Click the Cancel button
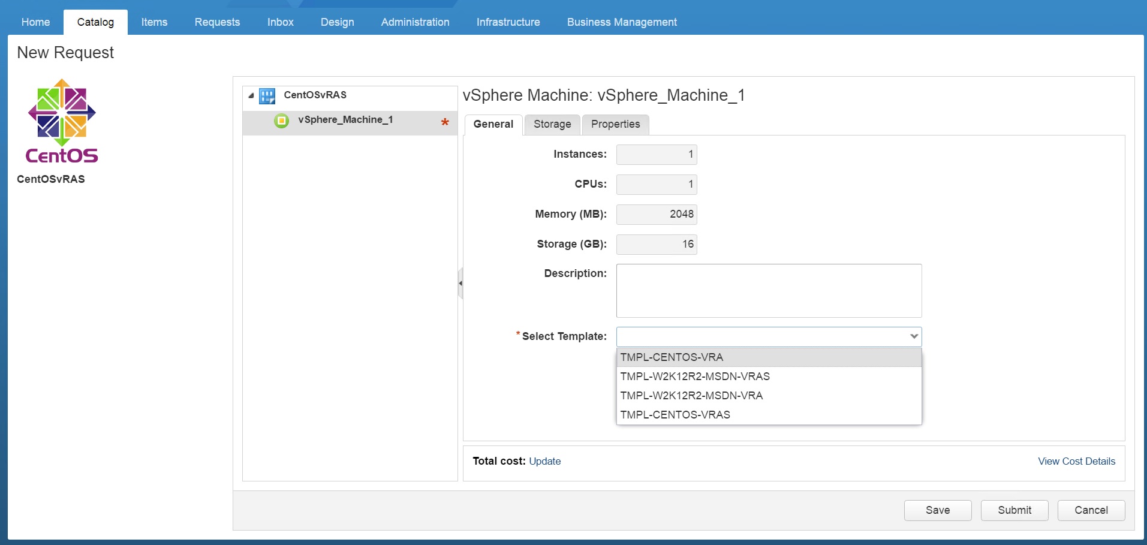 tap(1091, 510)
